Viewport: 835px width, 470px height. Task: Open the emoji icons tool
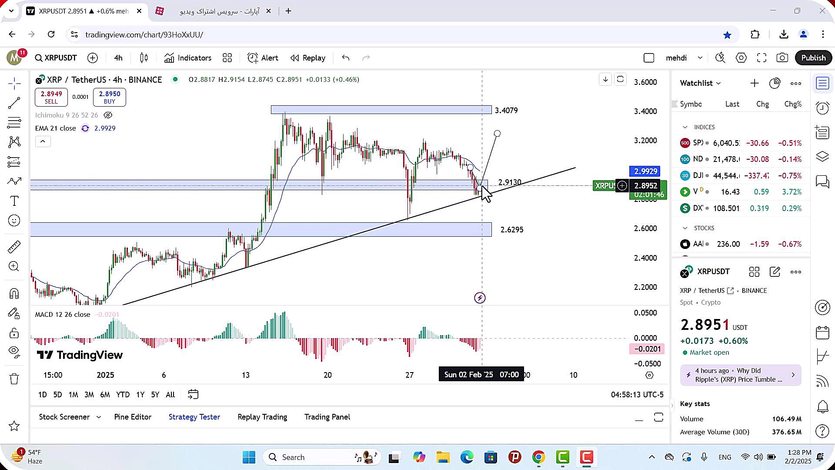[x=14, y=221]
